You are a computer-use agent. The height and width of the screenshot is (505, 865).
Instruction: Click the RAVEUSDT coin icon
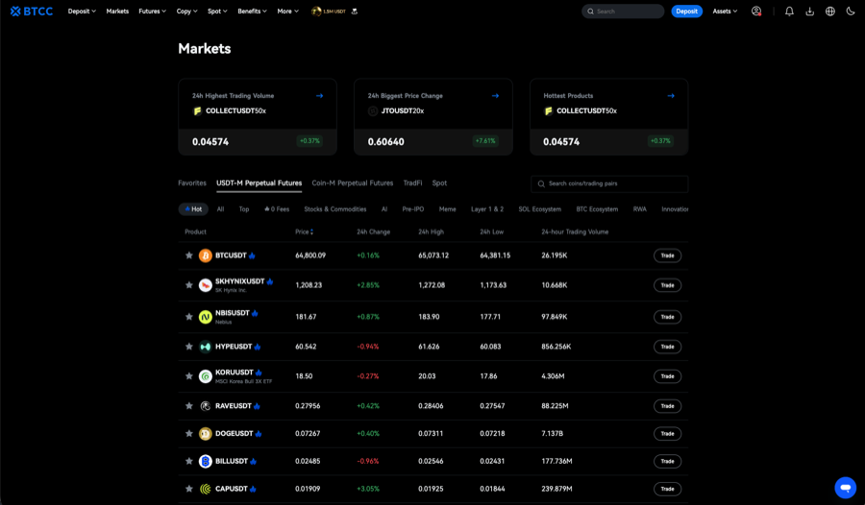click(x=206, y=406)
